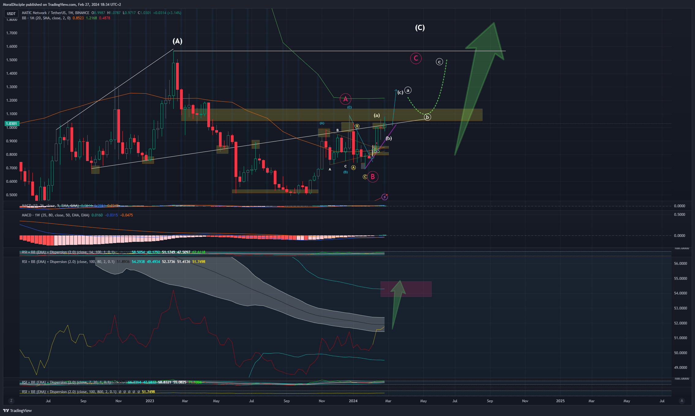Click the close value C1.0301 in header
This screenshot has width=695, height=416.
point(144,13)
